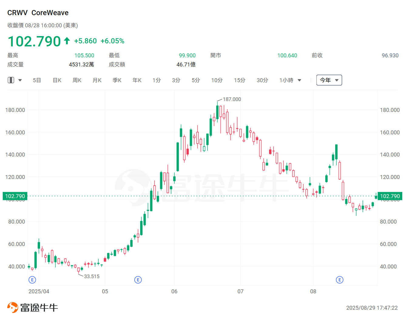The height and width of the screenshot is (320, 405).
Task: Open the chart style candlestick icon
Action: point(11,80)
